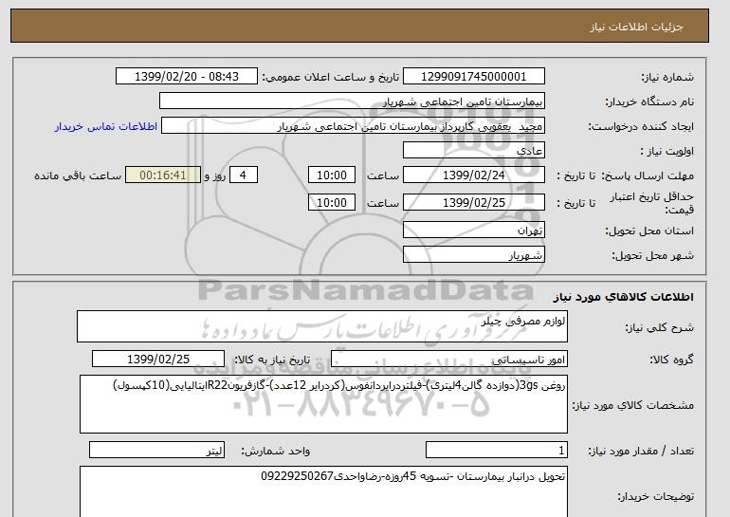Click the label تاریخ نیاز به کالا

272,360
